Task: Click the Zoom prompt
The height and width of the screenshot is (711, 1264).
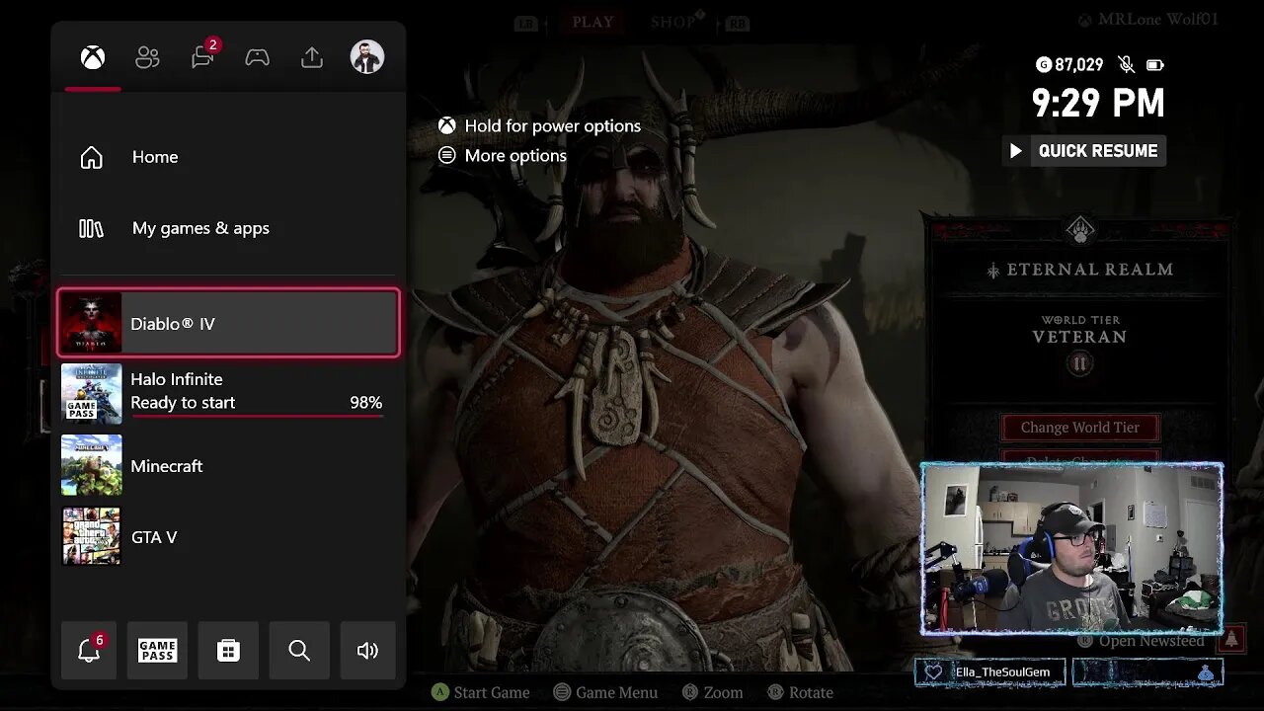Action: point(712,692)
